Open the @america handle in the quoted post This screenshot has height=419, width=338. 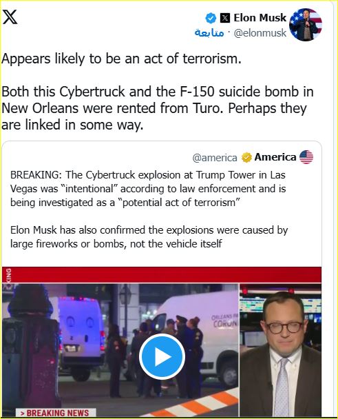click(x=215, y=158)
